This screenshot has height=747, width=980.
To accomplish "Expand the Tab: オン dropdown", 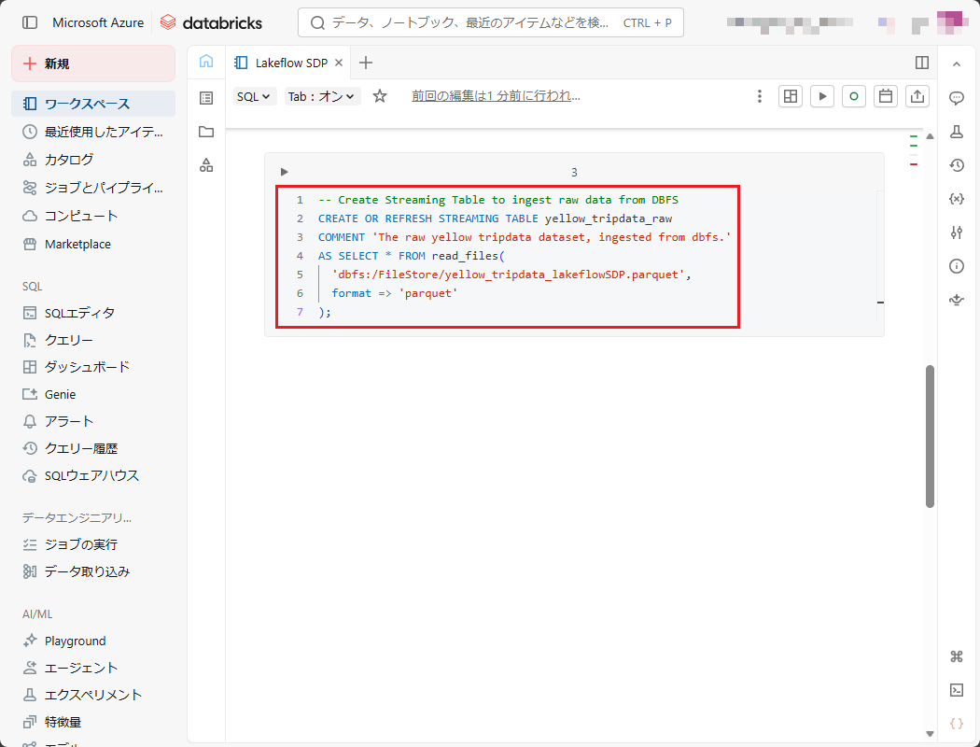I will (x=322, y=96).
